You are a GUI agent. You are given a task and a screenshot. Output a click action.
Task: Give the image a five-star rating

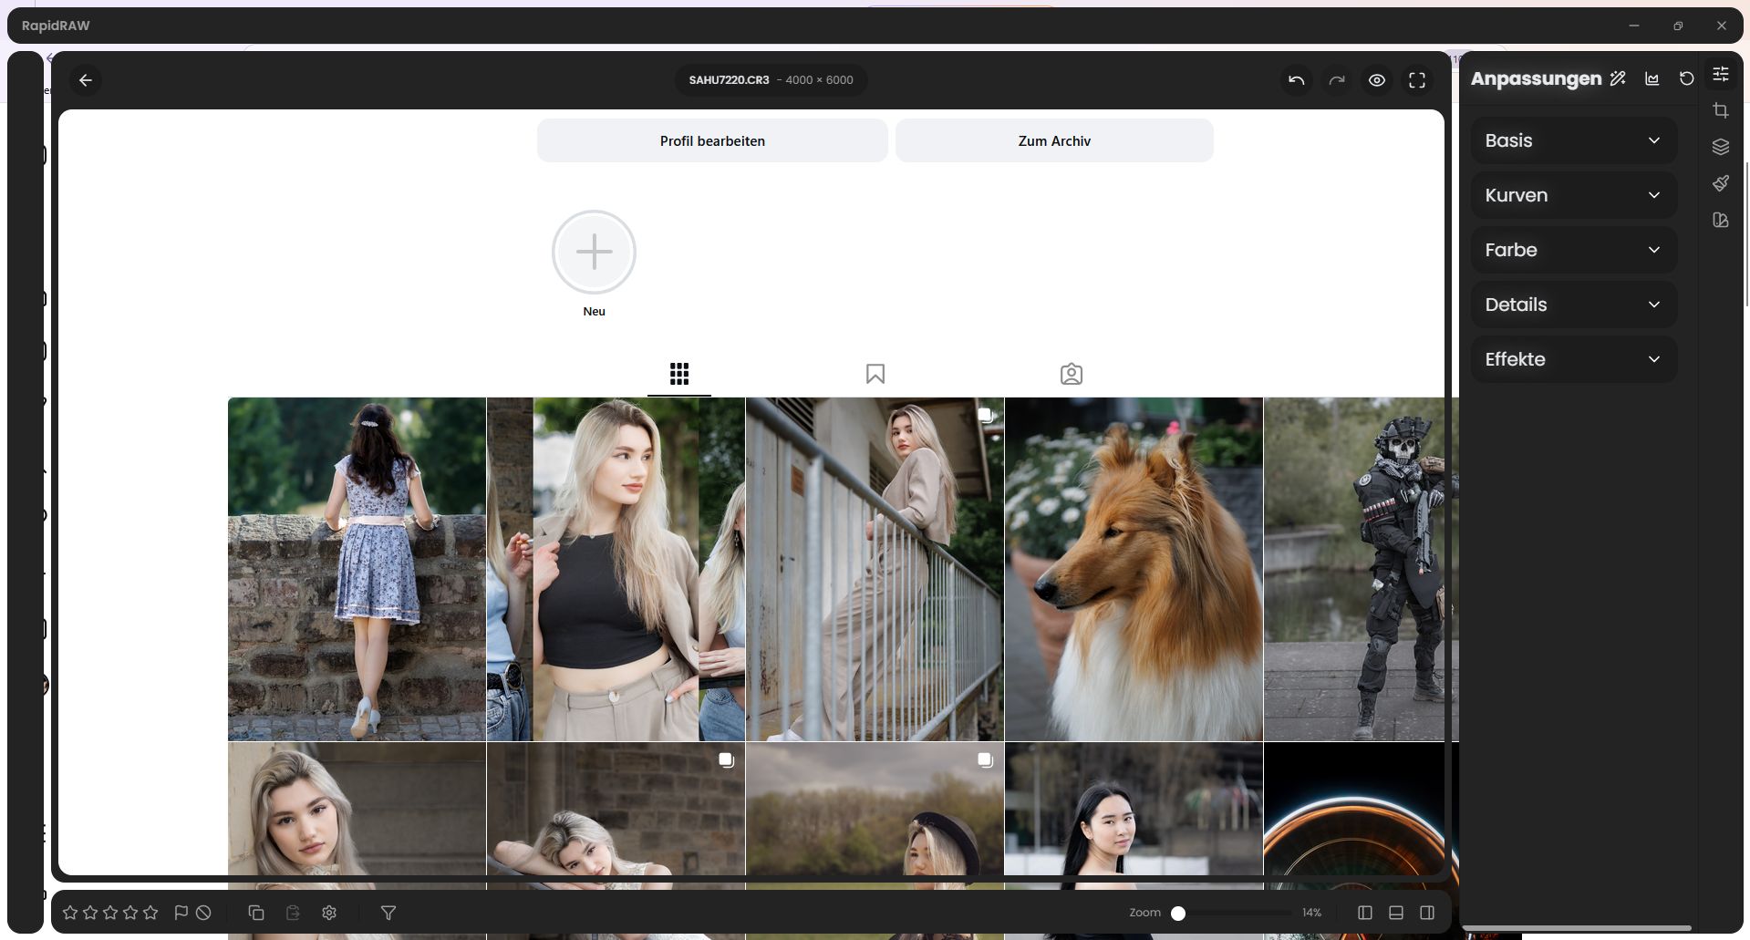pos(150,913)
